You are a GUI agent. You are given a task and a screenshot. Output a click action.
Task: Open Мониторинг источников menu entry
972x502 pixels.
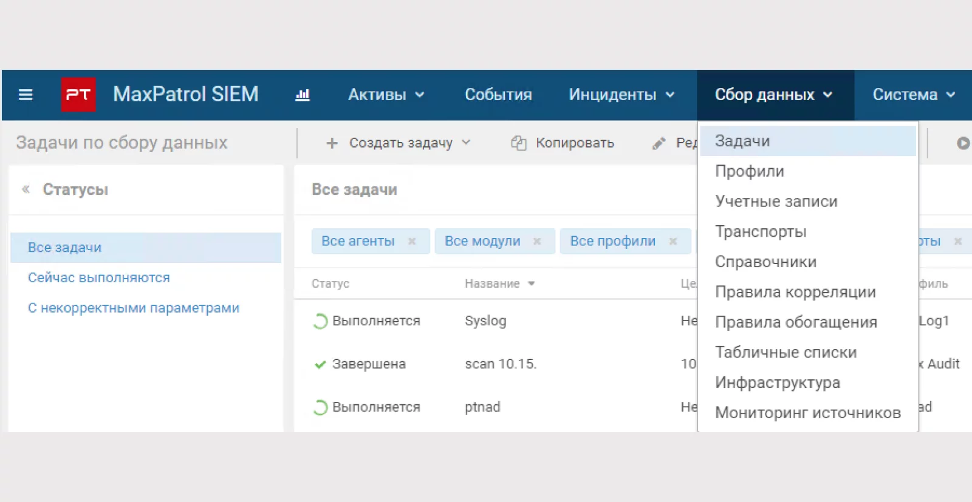point(808,413)
